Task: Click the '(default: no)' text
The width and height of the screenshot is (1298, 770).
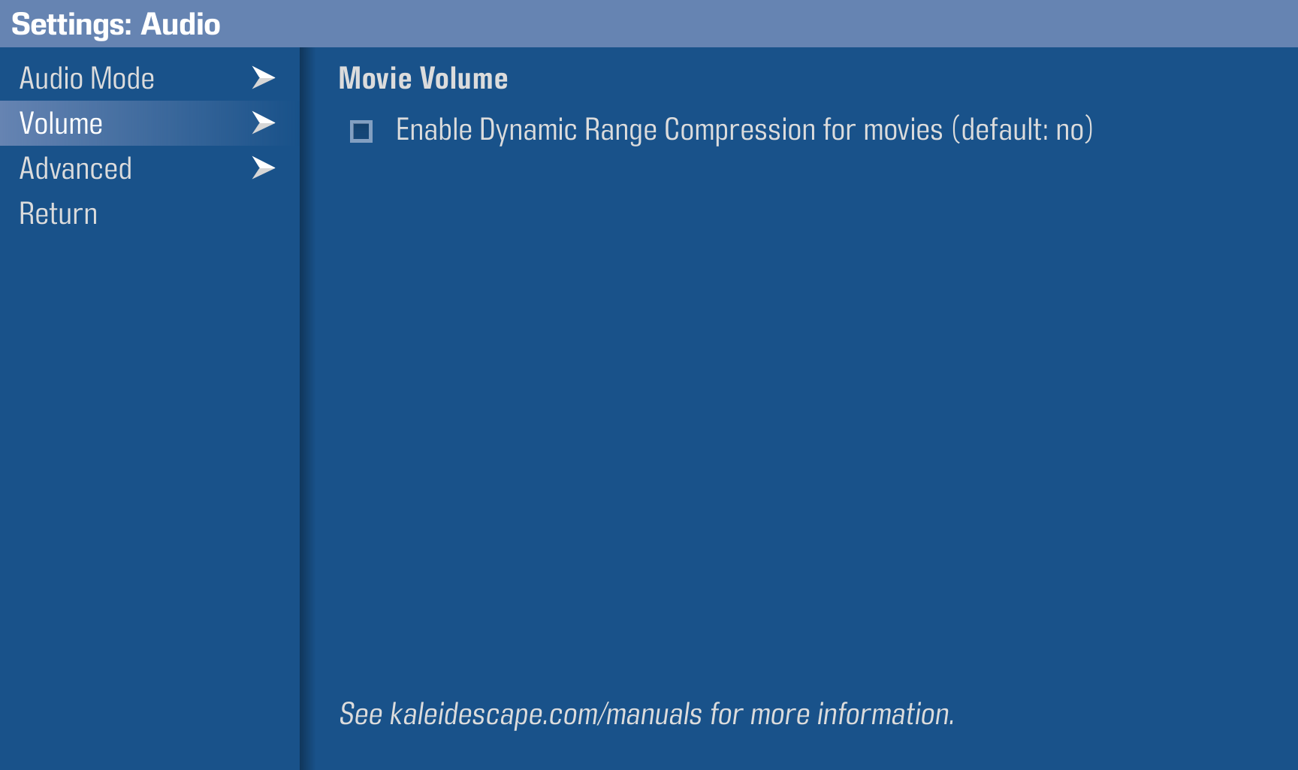Action: (1022, 130)
